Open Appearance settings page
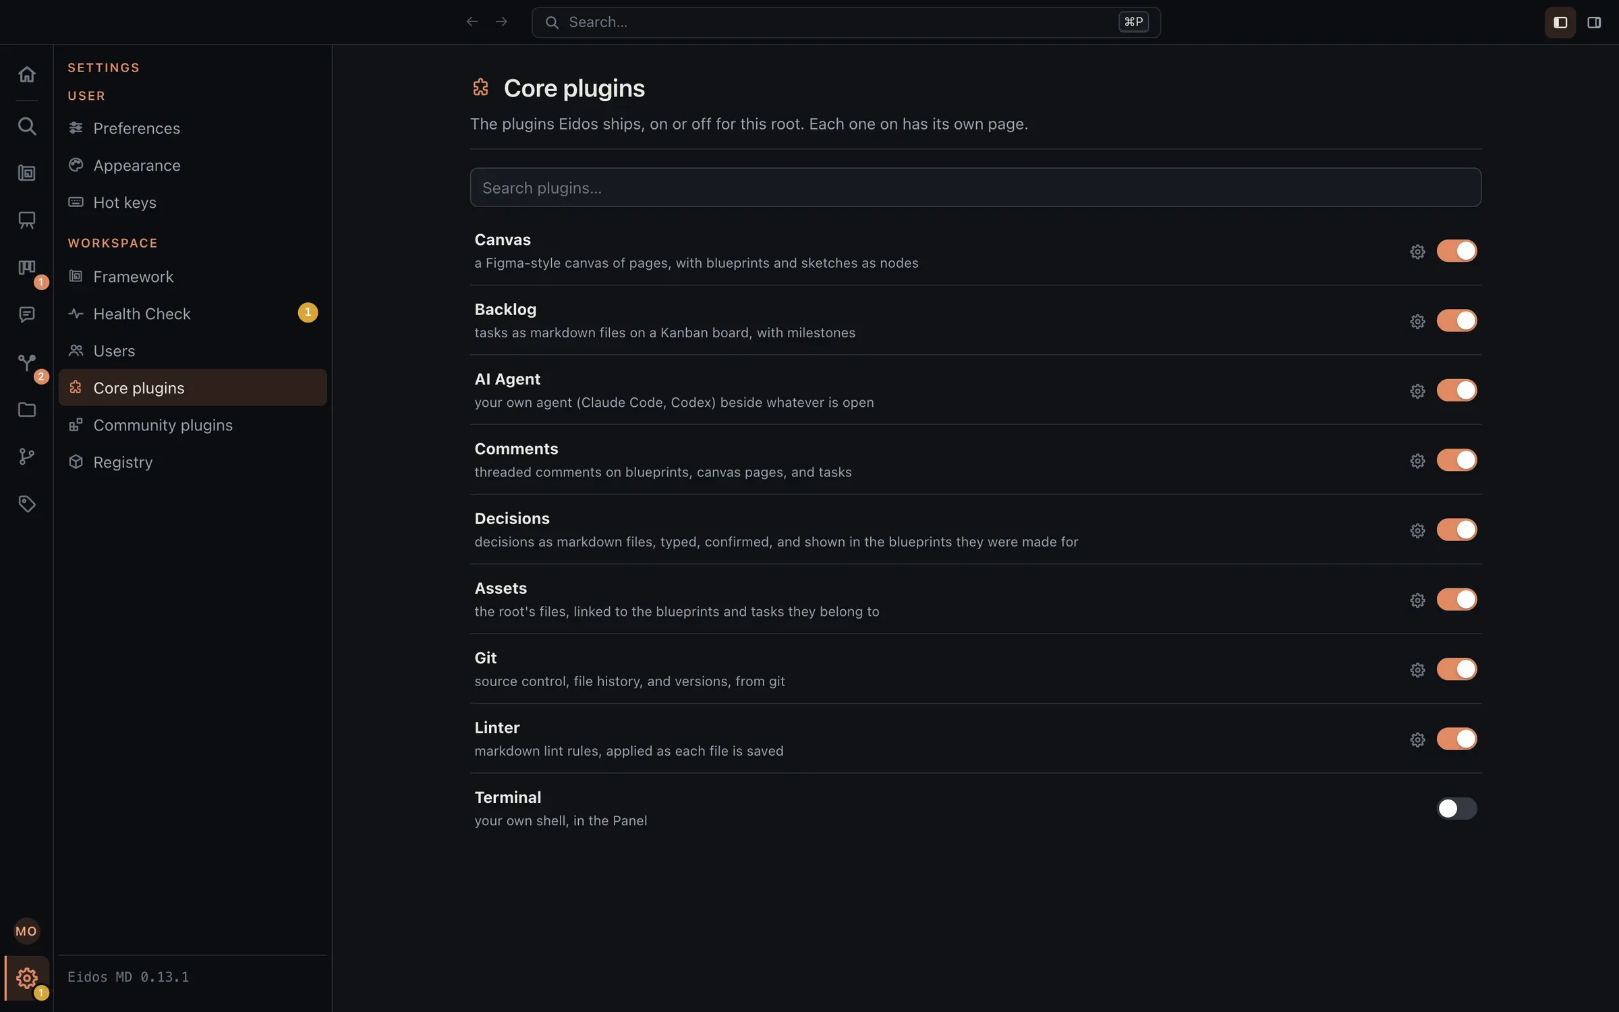The width and height of the screenshot is (1619, 1012). pos(192,165)
